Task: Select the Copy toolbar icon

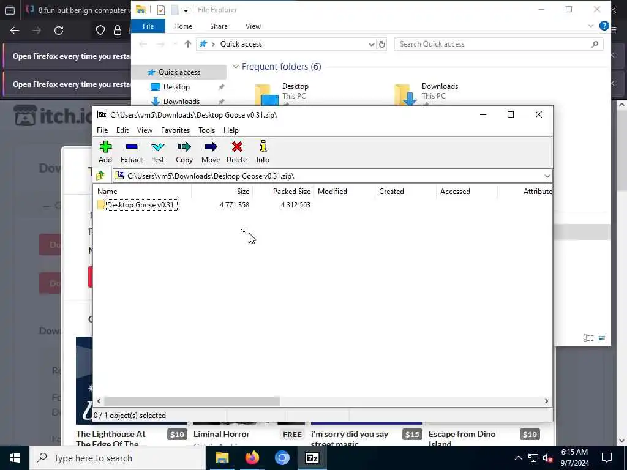Action: (x=184, y=152)
